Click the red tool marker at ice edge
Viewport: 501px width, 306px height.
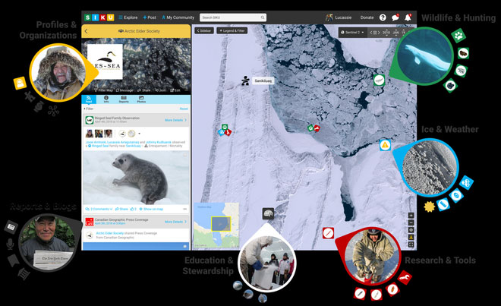[x=317, y=128]
